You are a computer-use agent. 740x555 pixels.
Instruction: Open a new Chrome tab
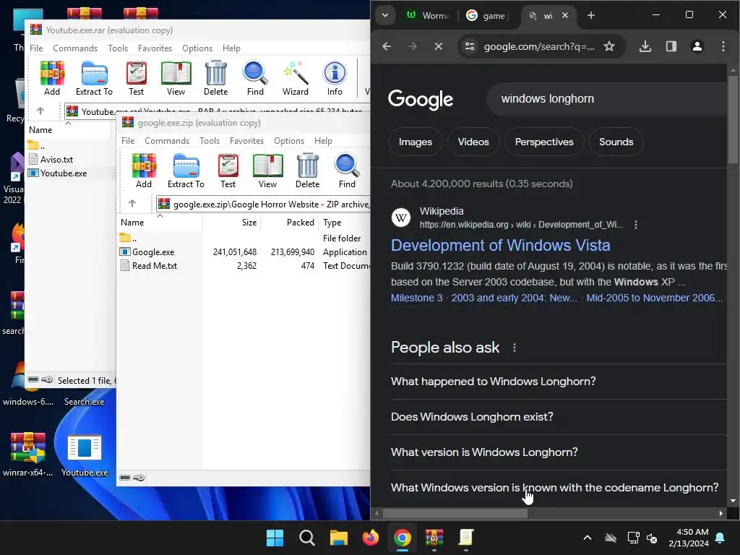pyautogui.click(x=591, y=16)
